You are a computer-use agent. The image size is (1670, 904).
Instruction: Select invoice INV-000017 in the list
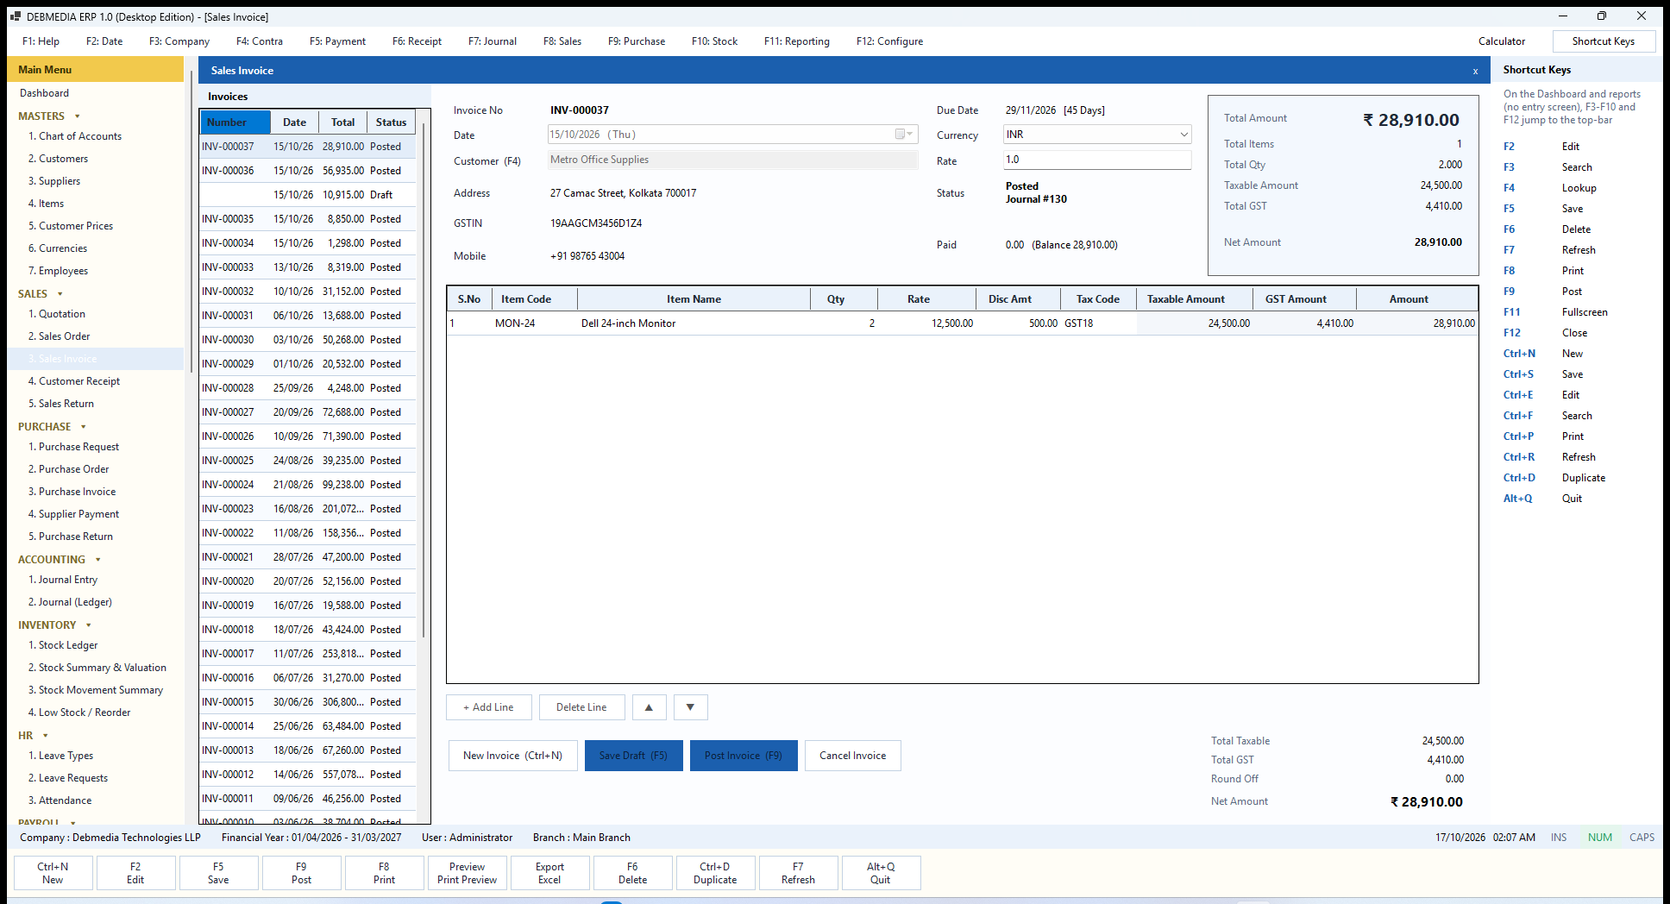(308, 654)
